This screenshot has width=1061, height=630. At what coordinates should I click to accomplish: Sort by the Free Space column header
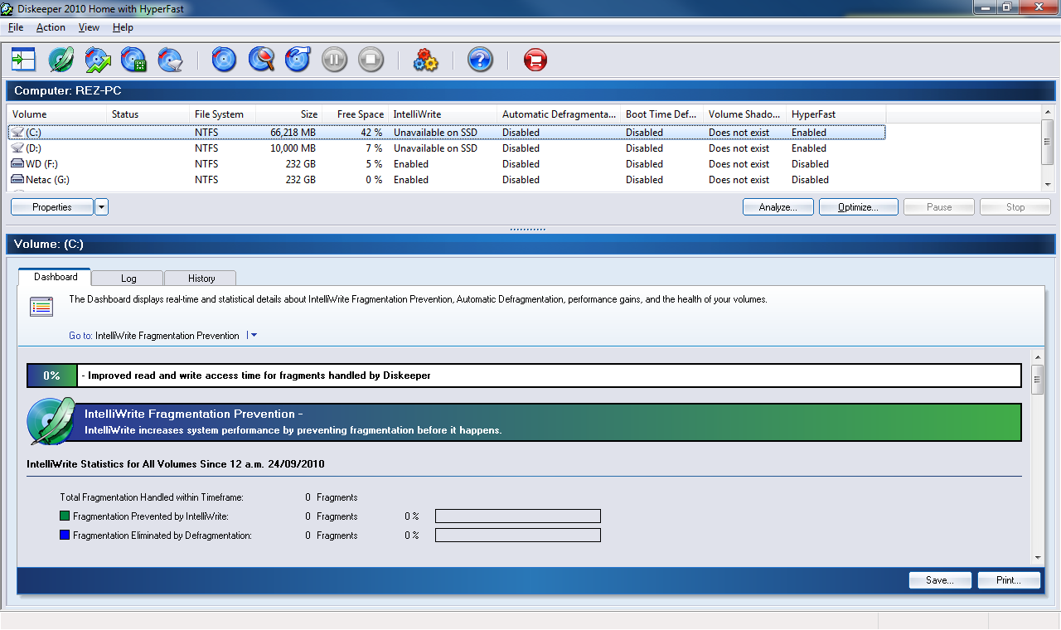355,114
